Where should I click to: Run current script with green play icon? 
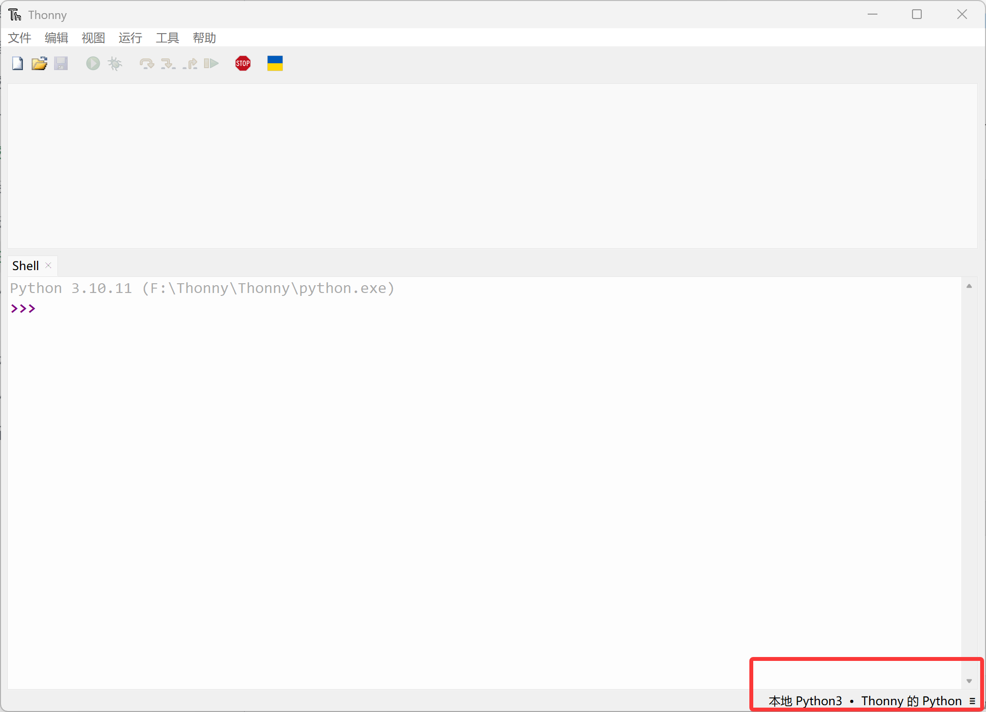click(93, 64)
